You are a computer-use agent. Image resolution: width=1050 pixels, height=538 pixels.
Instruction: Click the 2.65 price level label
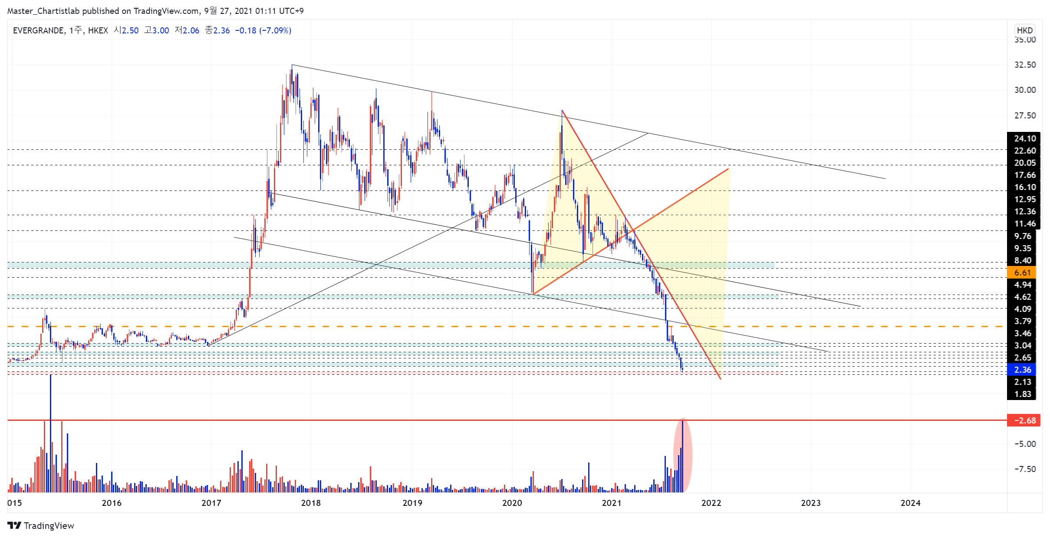(x=1021, y=358)
